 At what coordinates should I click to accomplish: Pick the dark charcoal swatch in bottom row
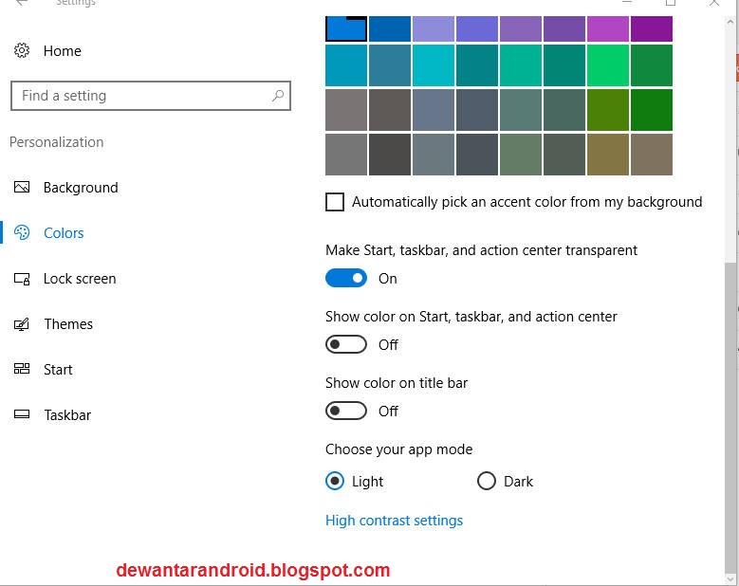[390, 155]
